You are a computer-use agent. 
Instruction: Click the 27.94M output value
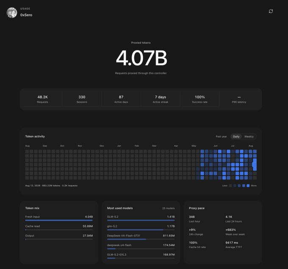[x=88, y=236]
